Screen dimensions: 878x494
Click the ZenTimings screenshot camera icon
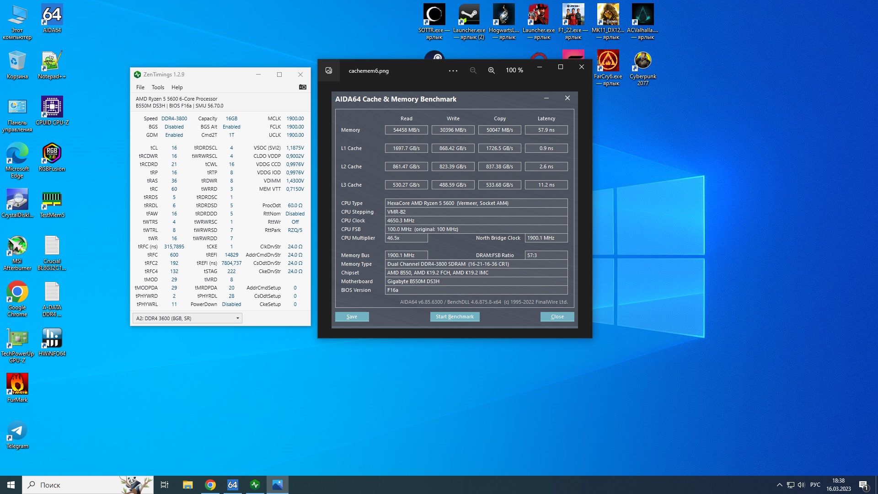(302, 87)
